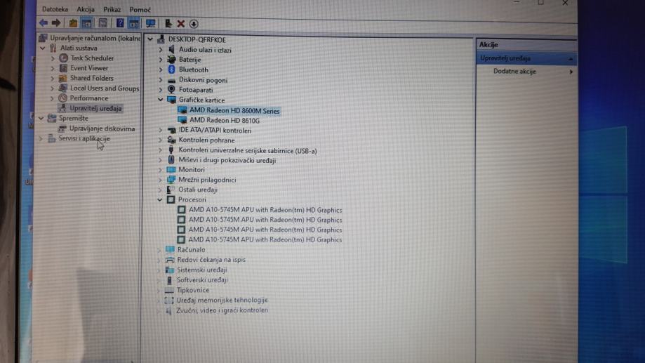Click the Performance gauge icon

[x=62, y=98]
